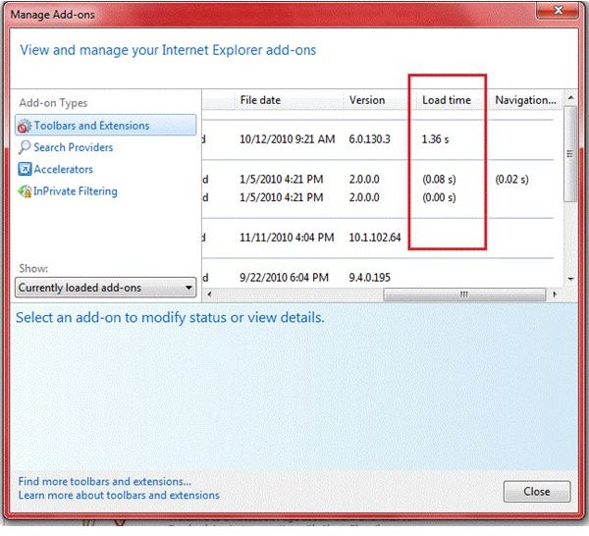Click the horizontal scrollbar left arrow
This screenshot has height=536, width=589.
pyautogui.click(x=209, y=295)
